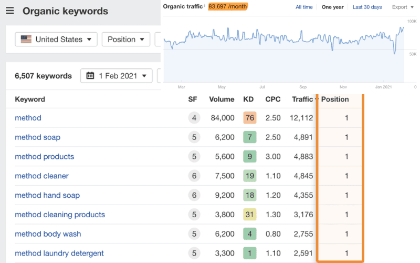Open the 'method hand soap' keyword link
This screenshot has width=420, height=263.
pyautogui.click(x=47, y=195)
